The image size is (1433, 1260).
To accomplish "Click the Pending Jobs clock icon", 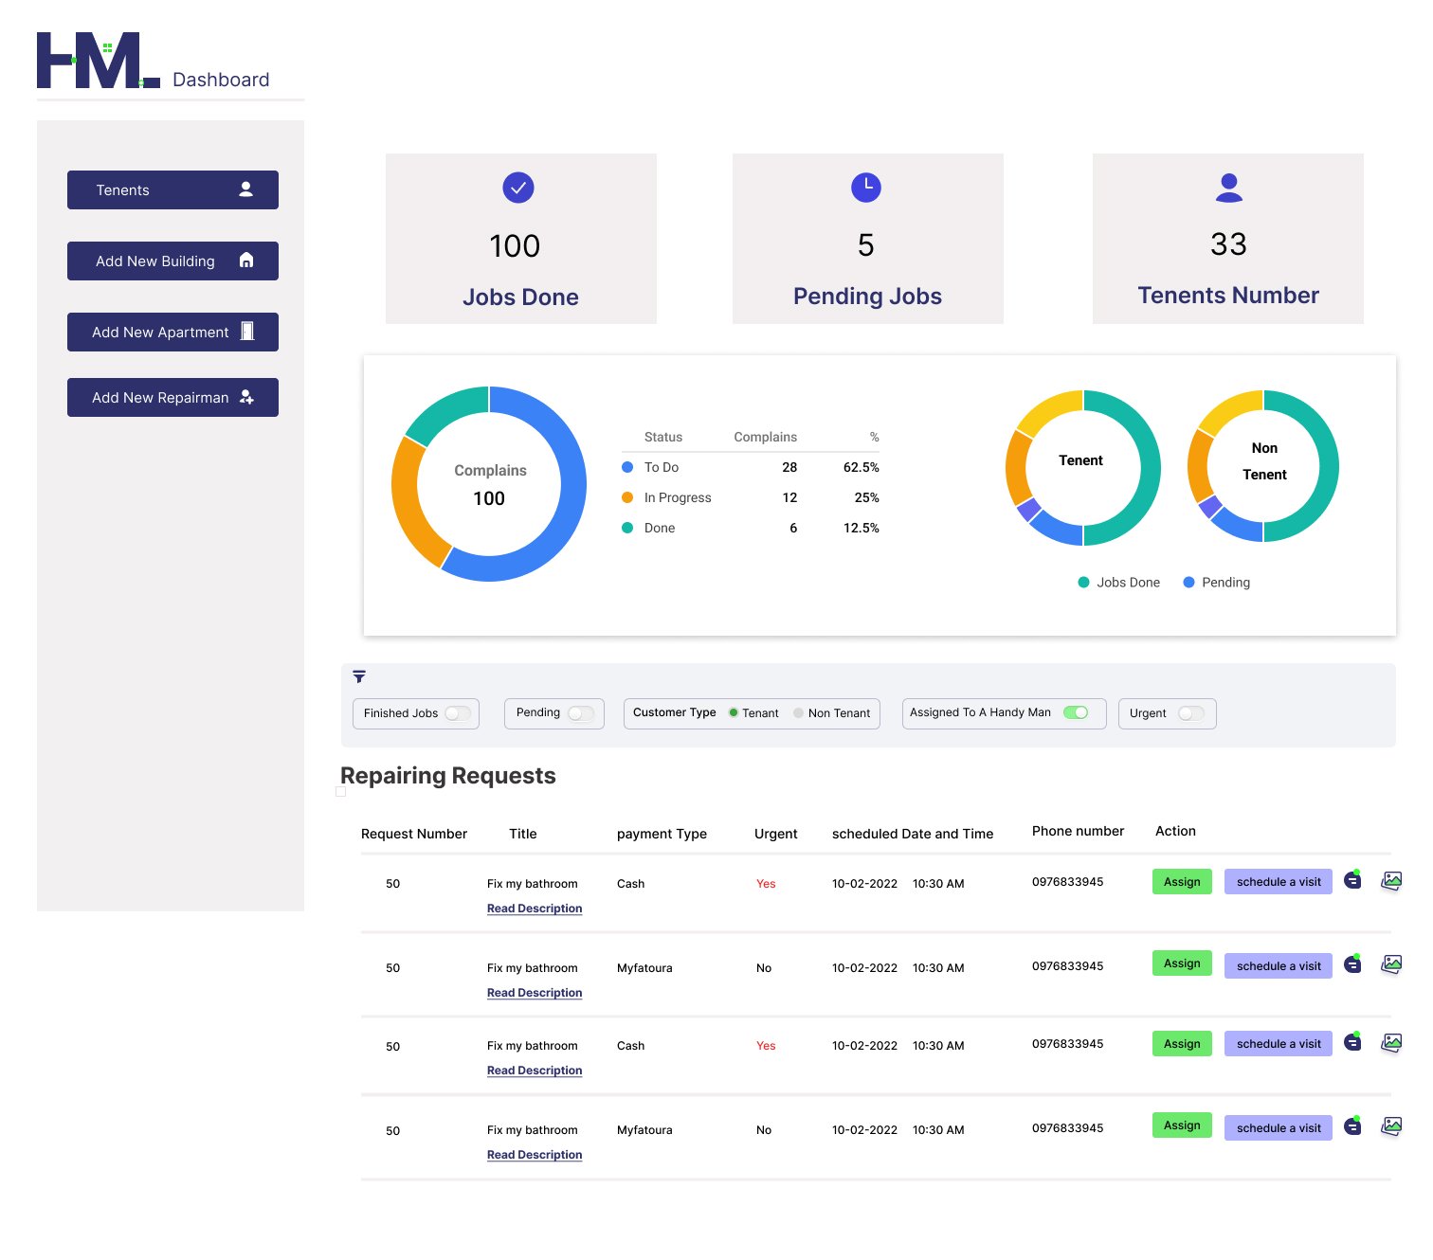I will [866, 188].
